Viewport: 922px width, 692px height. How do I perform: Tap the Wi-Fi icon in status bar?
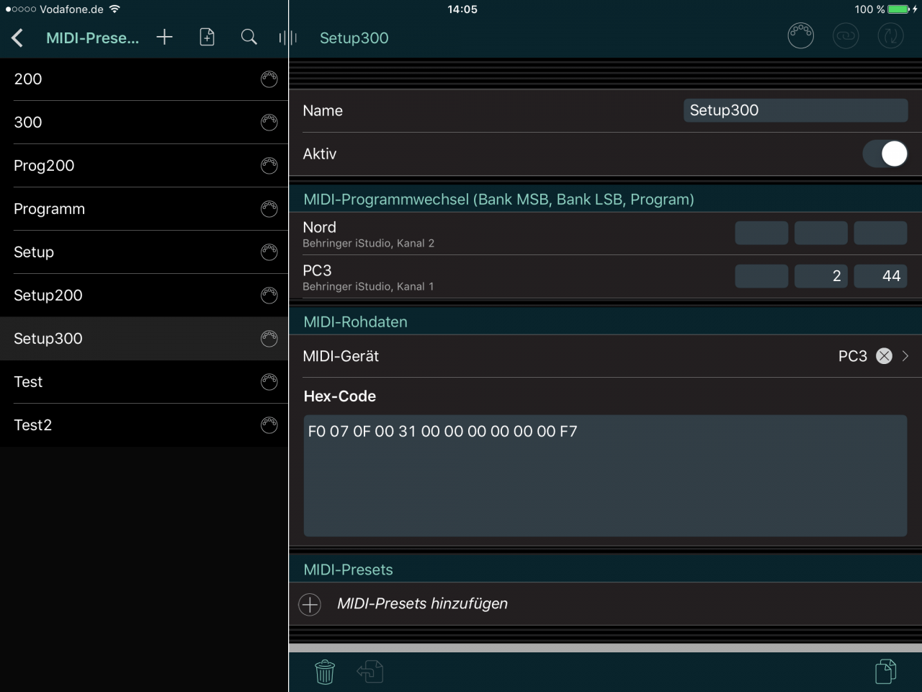click(115, 9)
